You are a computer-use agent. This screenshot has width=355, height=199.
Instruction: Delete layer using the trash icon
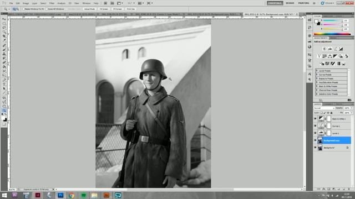(x=349, y=189)
